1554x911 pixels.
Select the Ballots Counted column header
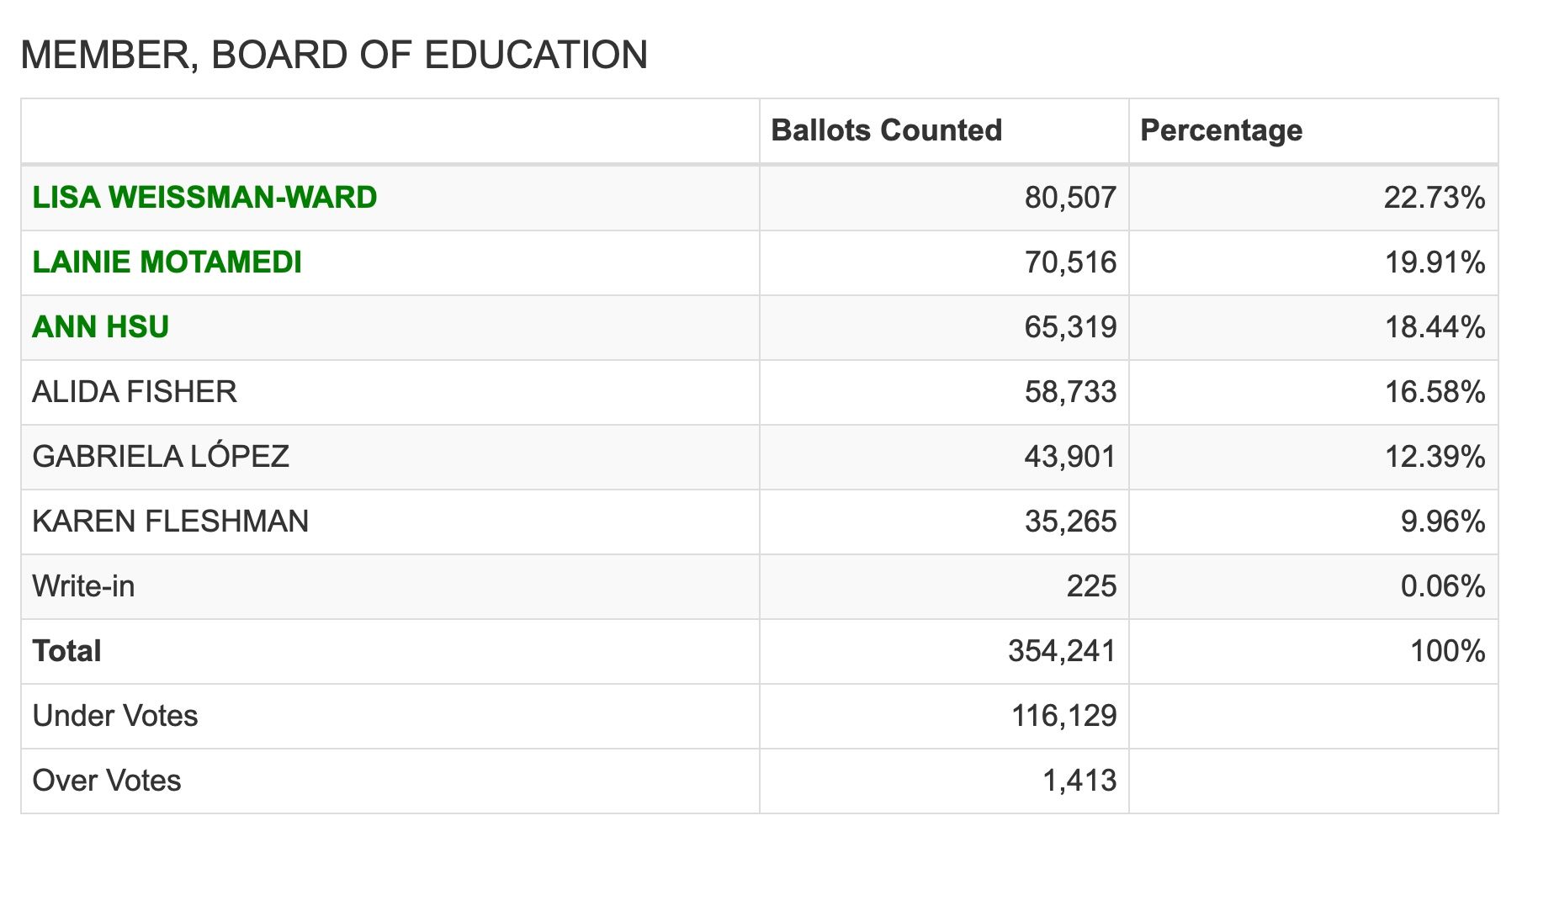886,130
